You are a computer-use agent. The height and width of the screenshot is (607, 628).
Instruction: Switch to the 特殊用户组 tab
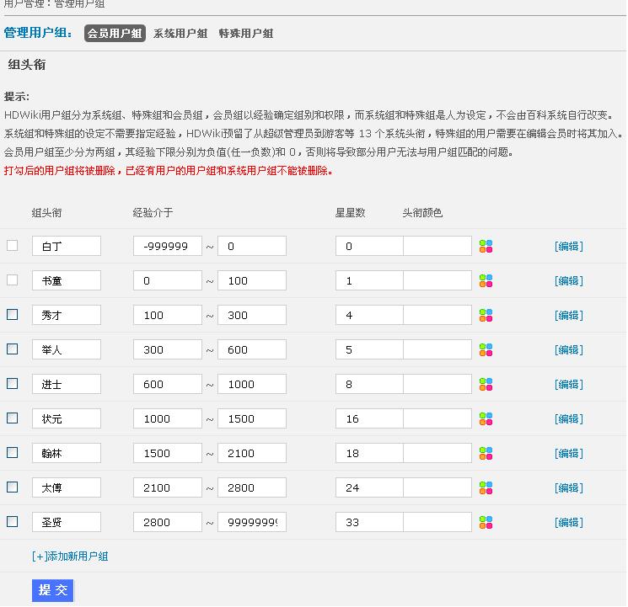[x=246, y=33]
